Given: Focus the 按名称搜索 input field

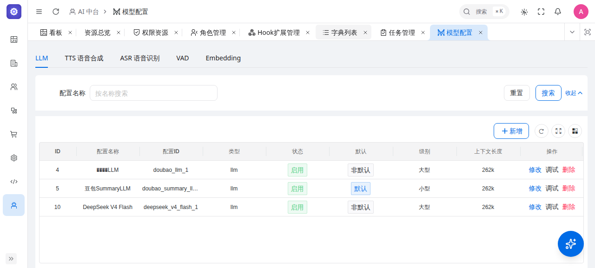Looking at the screenshot, I should [153, 93].
